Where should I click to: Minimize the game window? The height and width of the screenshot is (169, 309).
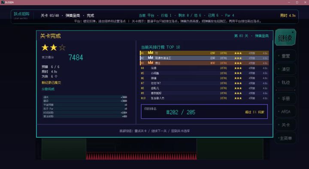pyautogui.click(x=289, y=3)
